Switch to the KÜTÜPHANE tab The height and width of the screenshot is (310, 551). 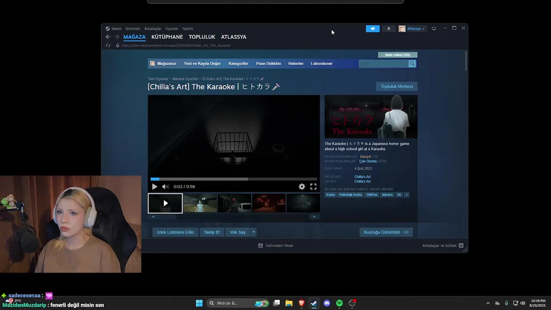pyautogui.click(x=167, y=37)
